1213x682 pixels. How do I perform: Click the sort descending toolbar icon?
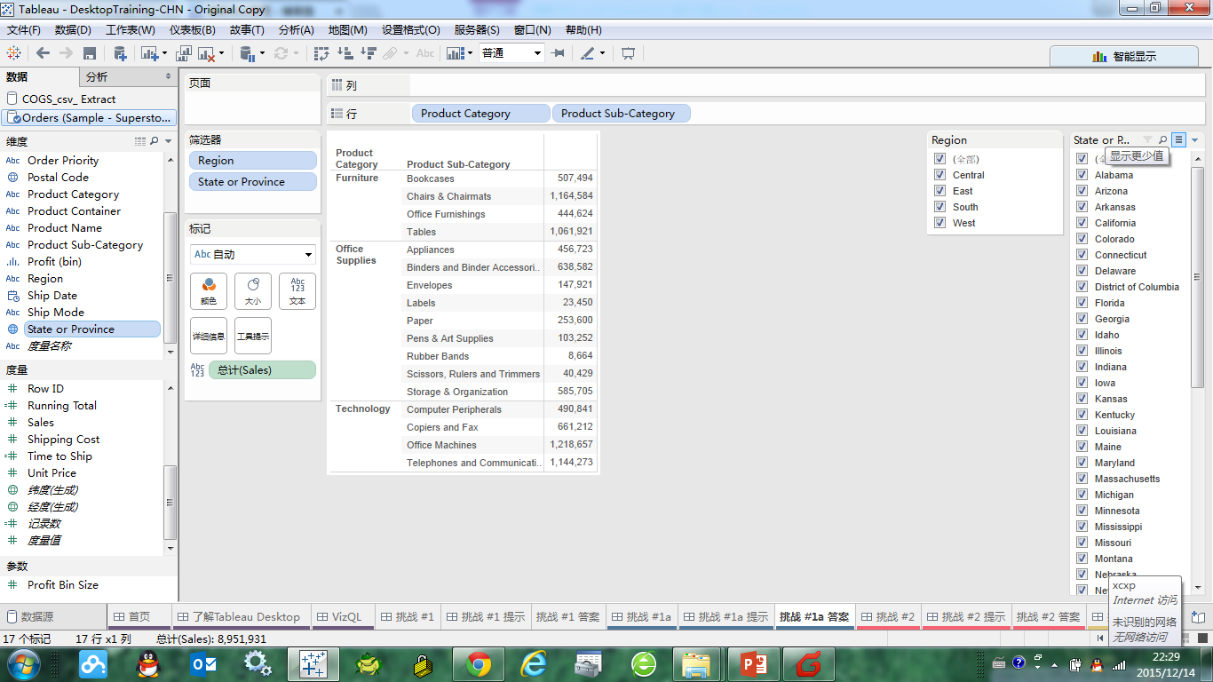[x=368, y=53]
